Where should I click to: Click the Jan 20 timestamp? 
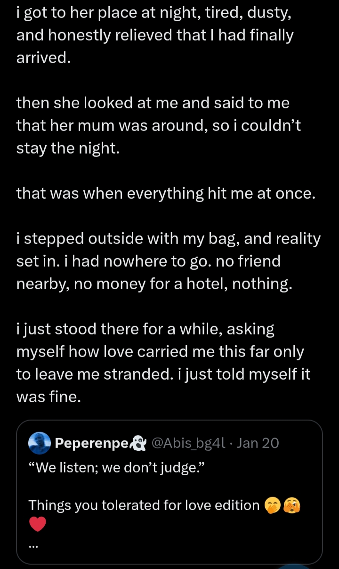pyautogui.click(x=258, y=443)
